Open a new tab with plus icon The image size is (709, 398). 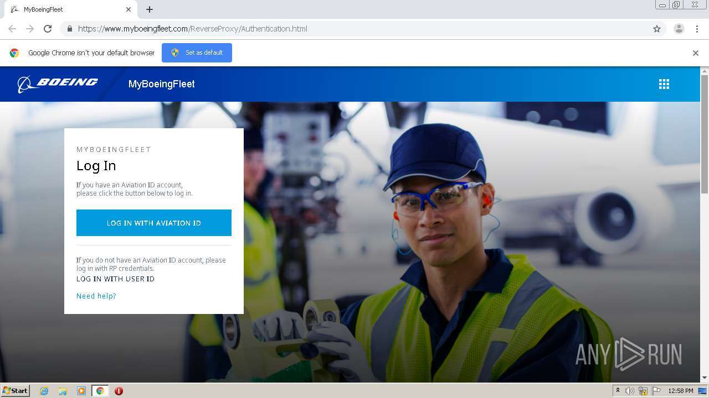pyautogui.click(x=150, y=9)
